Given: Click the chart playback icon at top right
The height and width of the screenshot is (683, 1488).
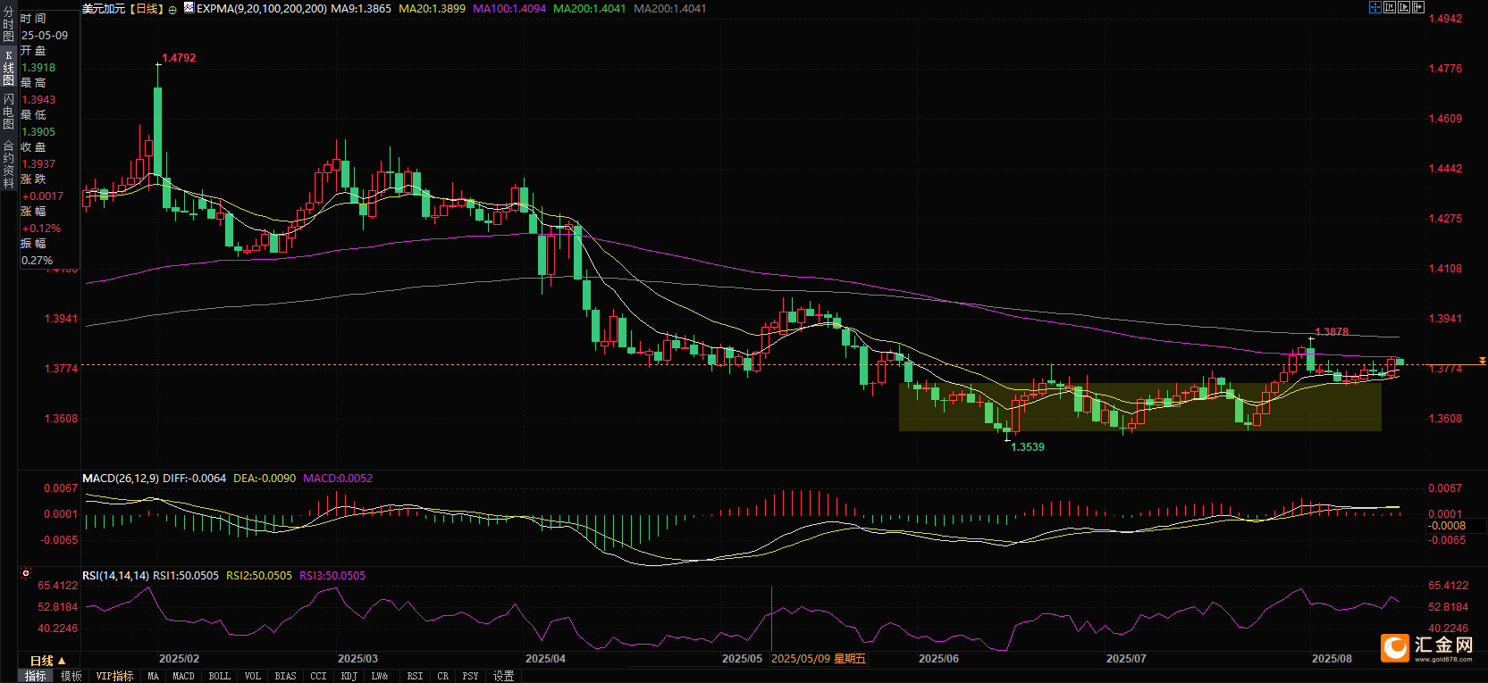Looking at the screenshot, I should tap(1404, 7).
